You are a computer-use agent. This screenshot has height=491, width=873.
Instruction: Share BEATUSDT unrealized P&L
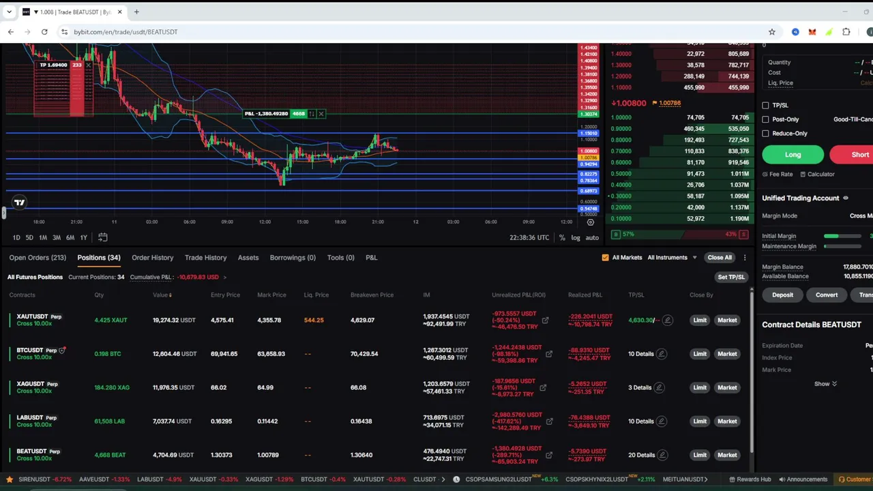click(549, 455)
